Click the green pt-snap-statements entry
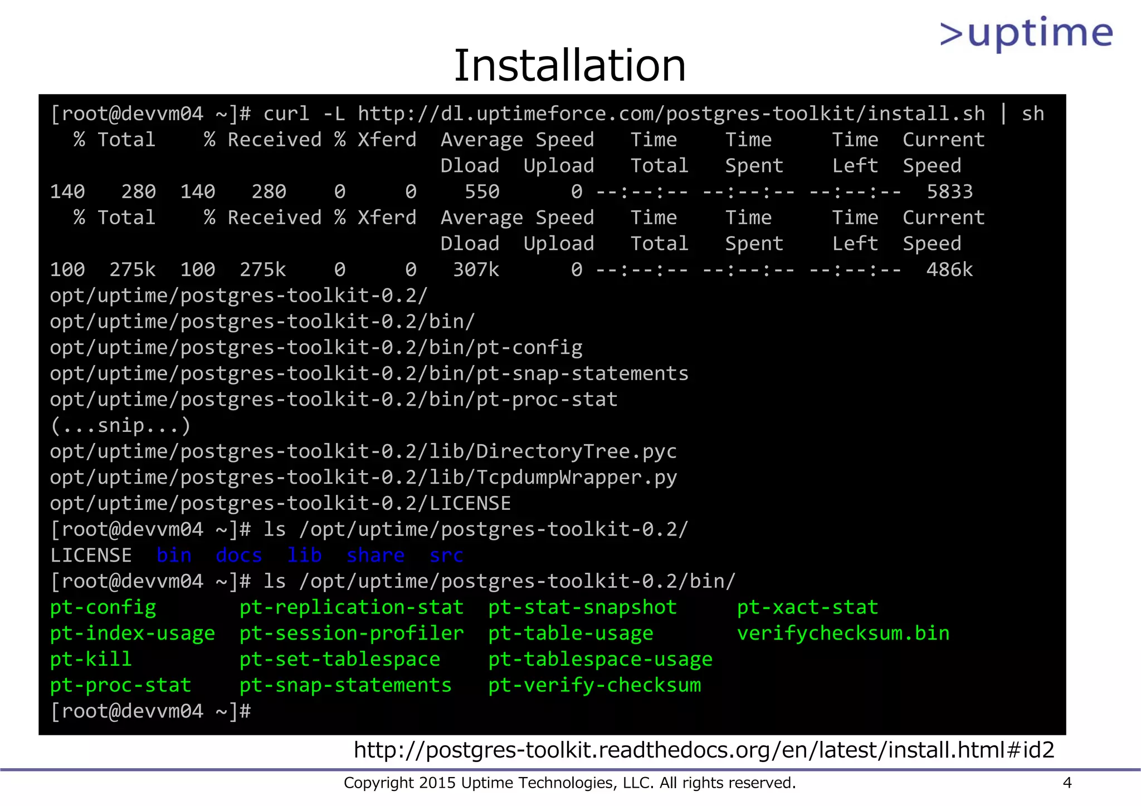Viewport: 1141px width, 806px height. coord(345,685)
